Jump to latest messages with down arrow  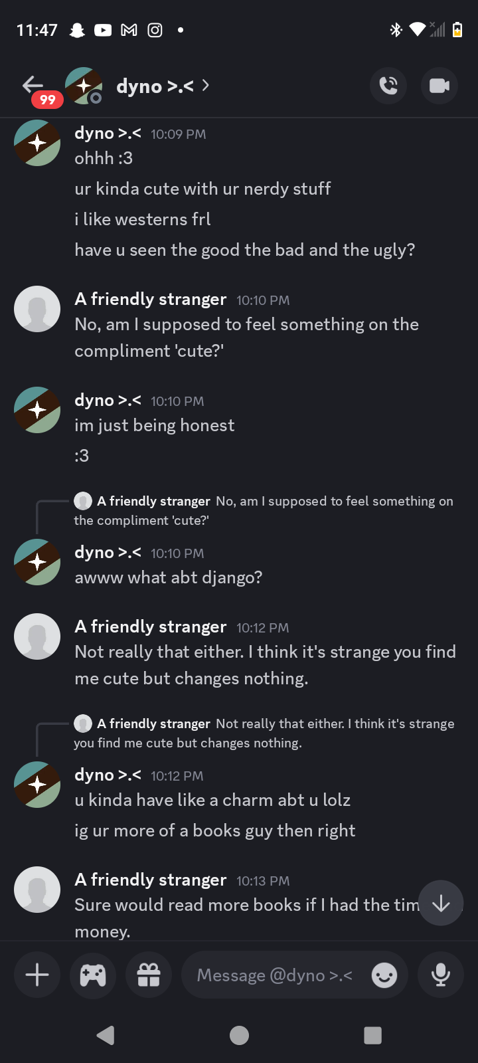coord(441,903)
